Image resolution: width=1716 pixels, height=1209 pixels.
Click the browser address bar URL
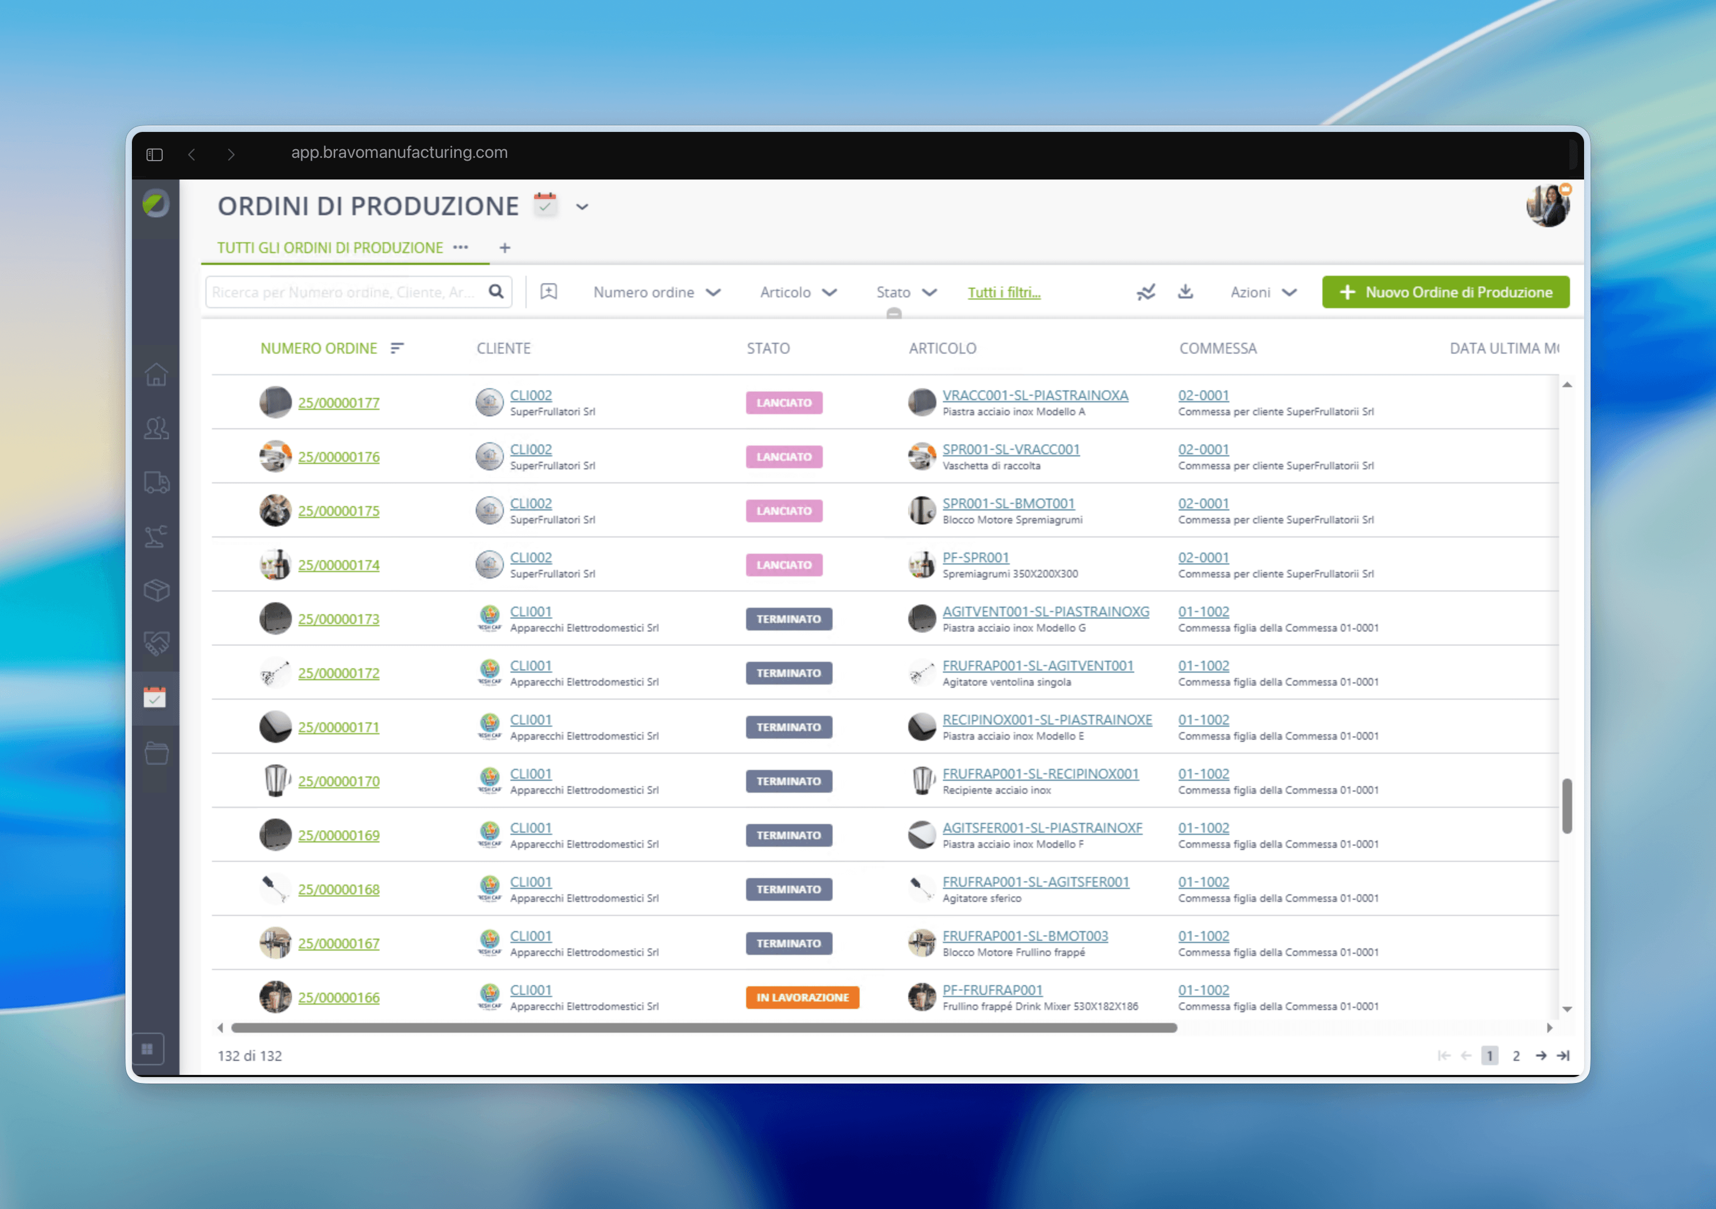point(399,152)
